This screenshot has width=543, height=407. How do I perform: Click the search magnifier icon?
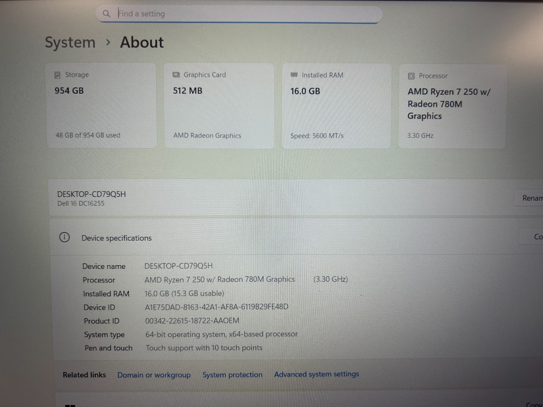[x=106, y=14]
